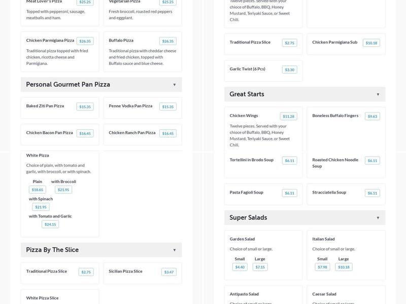Add Chicken Parmigiana Pizza at $26.35
Image resolution: width=406 pixels, height=304 pixels.
click(85, 41)
